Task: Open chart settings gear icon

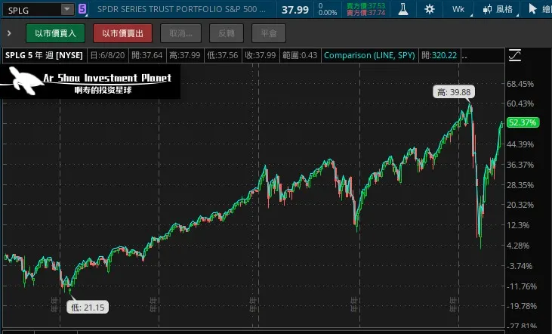Action: pos(430,9)
